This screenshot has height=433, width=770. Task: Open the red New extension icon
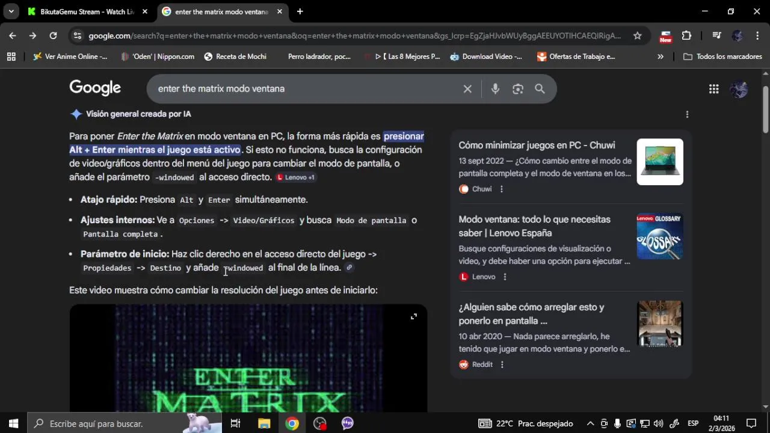coord(665,36)
